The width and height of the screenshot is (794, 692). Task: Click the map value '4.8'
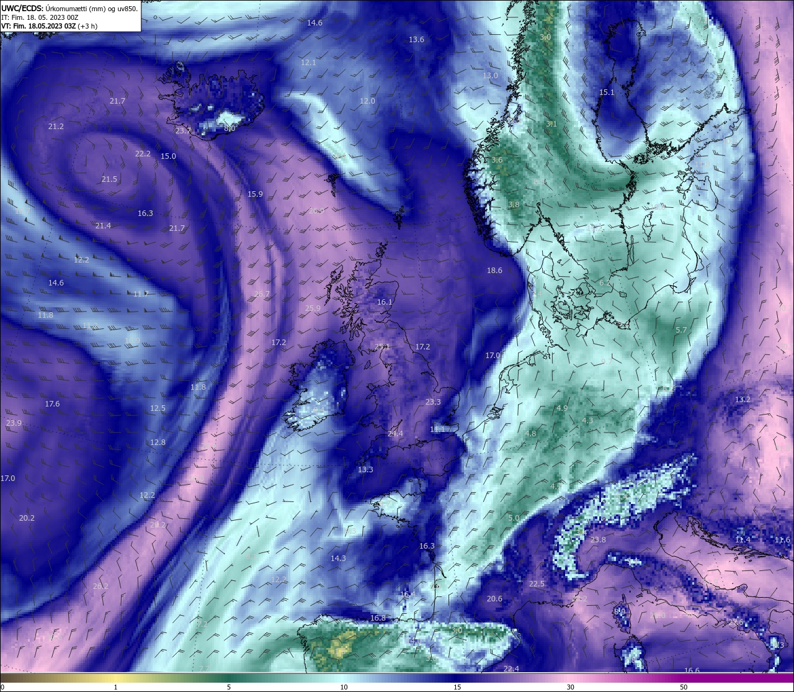[x=530, y=434]
